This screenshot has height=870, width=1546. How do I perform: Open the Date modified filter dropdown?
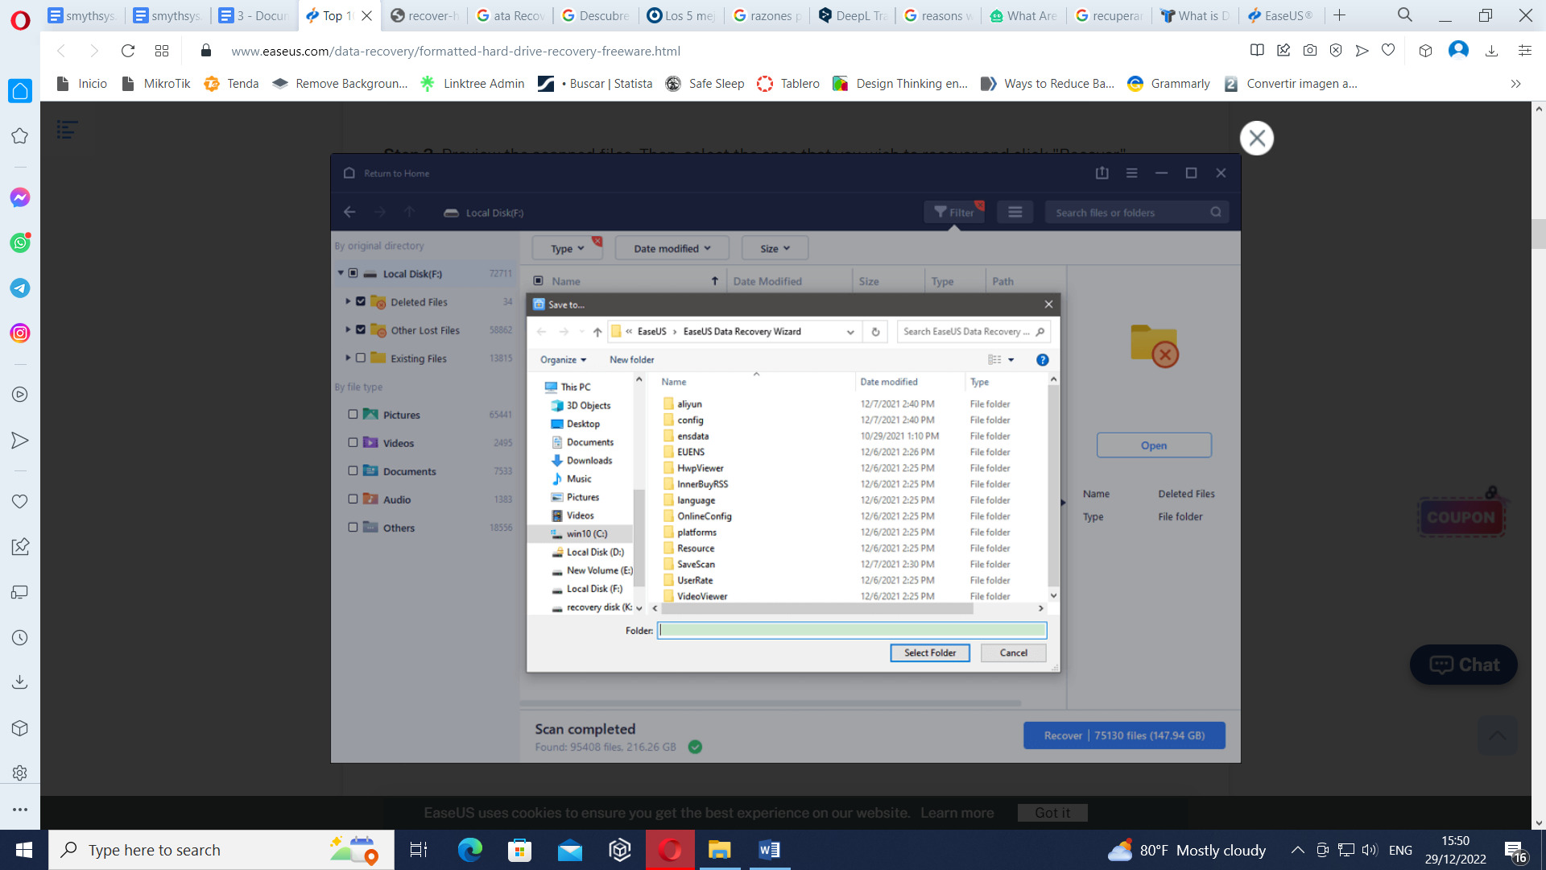click(x=672, y=248)
